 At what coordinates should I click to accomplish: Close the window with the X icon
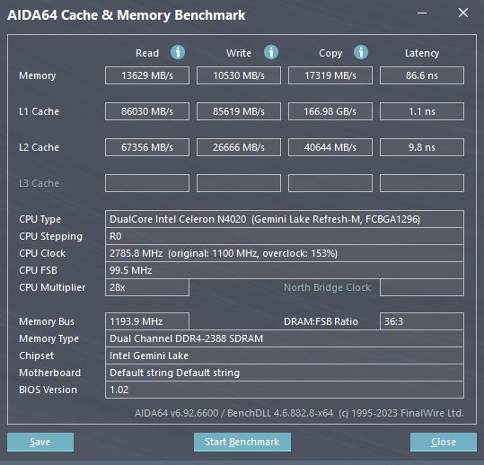click(463, 13)
